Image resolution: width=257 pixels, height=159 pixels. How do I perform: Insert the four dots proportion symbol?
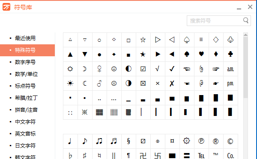(70, 112)
